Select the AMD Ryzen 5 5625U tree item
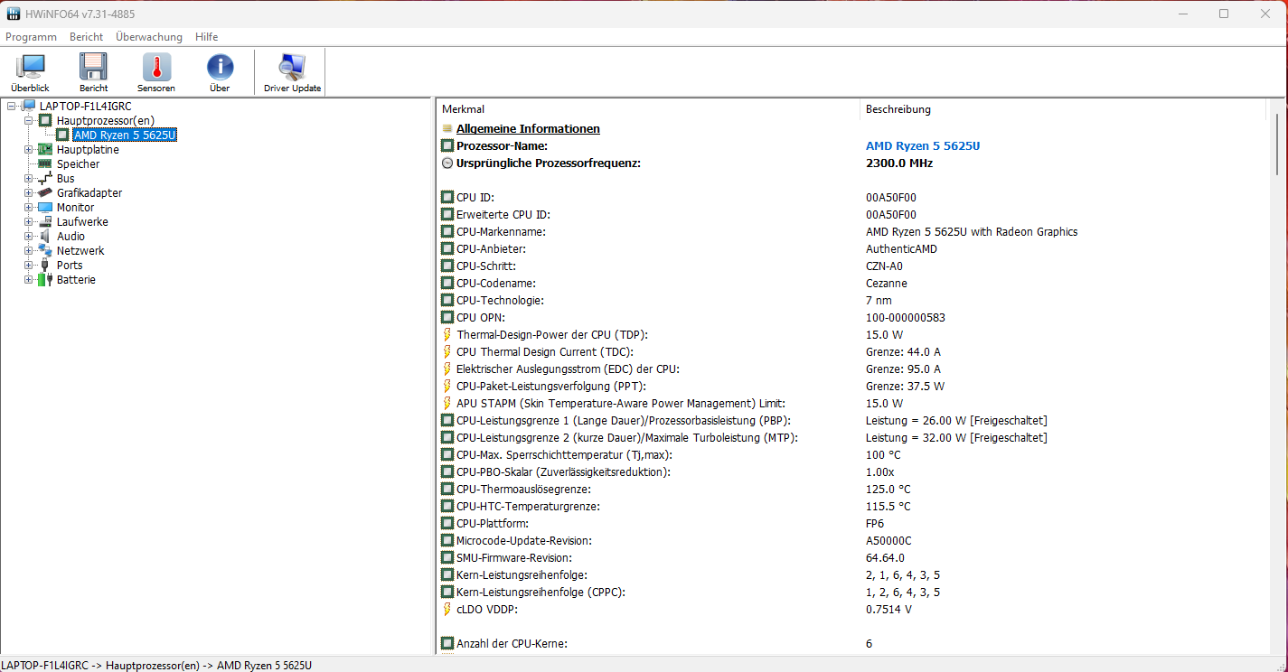This screenshot has width=1288, height=672. [125, 135]
